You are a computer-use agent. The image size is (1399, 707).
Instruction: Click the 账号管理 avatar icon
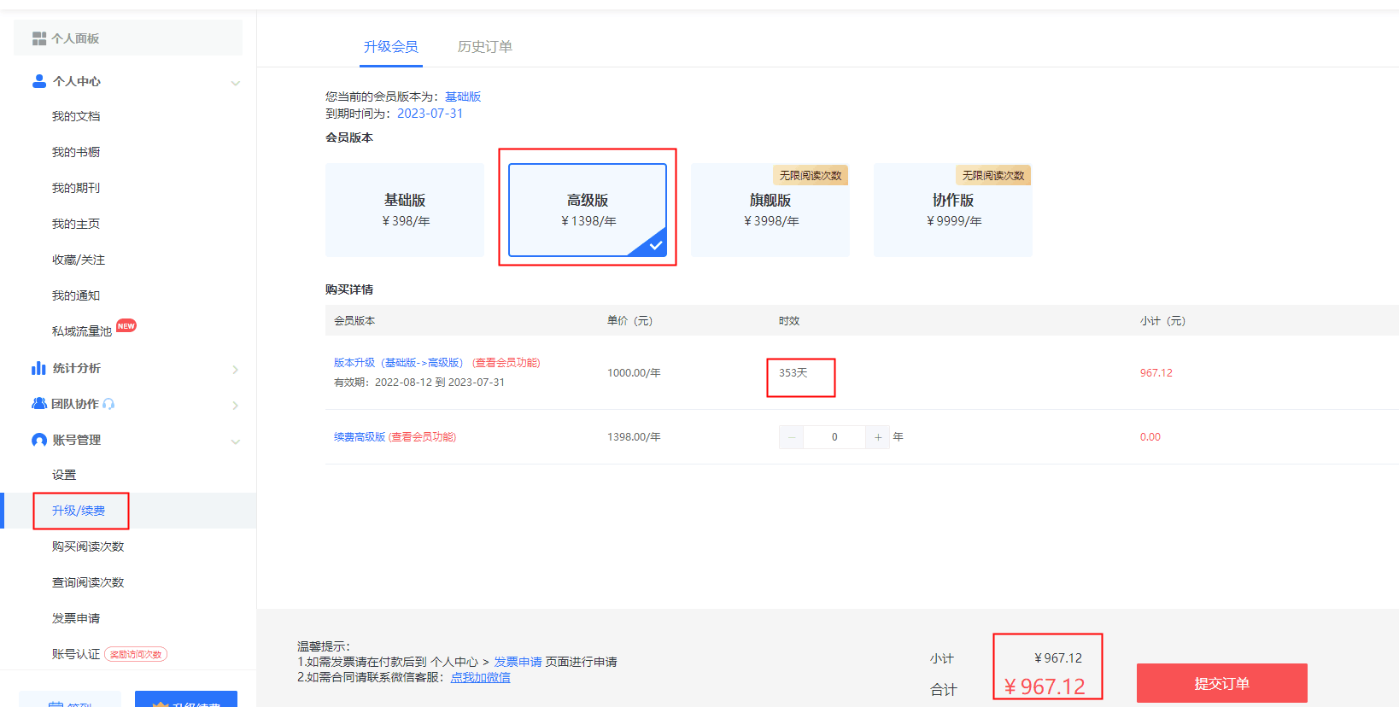pos(39,440)
